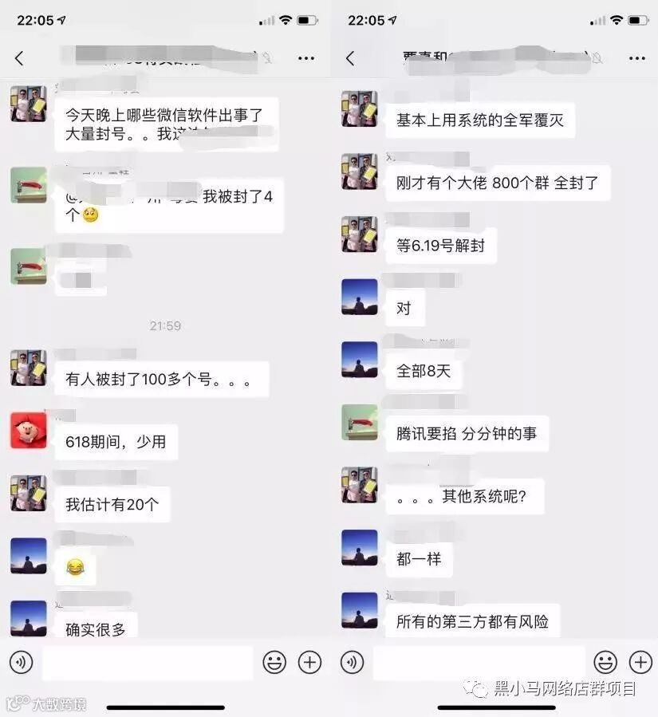Tap the laughing emoji message bubble
This screenshot has height=717, width=658.
pos(76,567)
